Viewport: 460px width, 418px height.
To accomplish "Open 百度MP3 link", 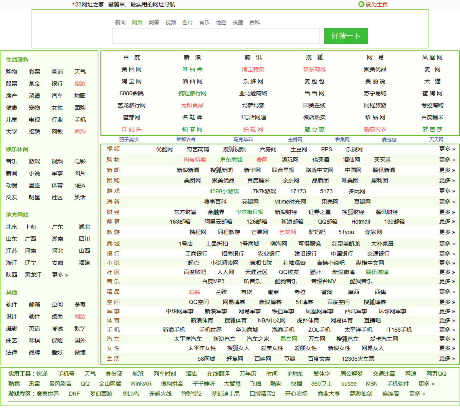I will coord(213,281).
